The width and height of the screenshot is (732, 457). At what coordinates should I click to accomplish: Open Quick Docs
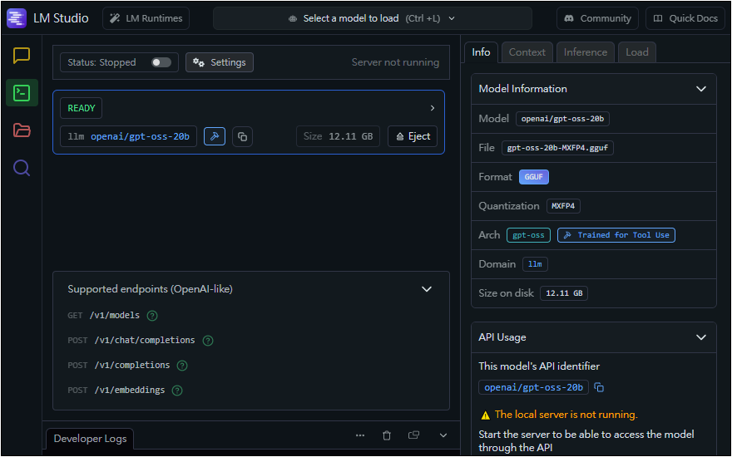tap(685, 18)
